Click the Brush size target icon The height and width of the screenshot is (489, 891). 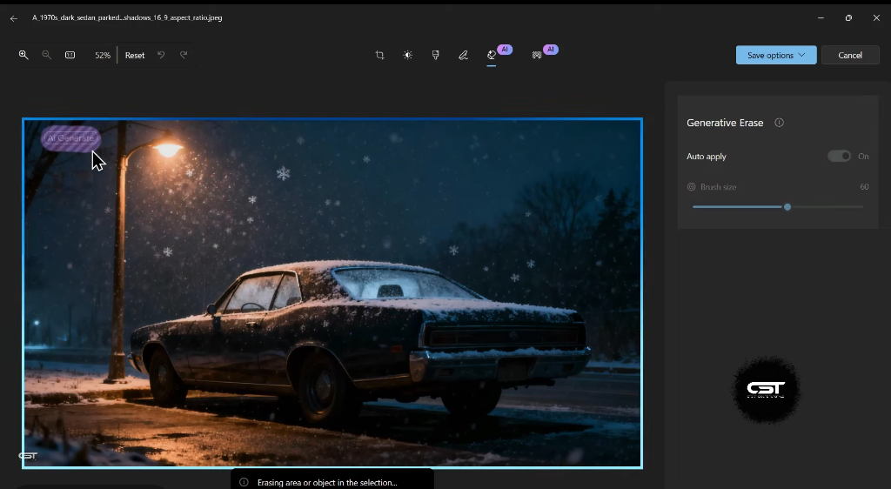[x=692, y=187]
